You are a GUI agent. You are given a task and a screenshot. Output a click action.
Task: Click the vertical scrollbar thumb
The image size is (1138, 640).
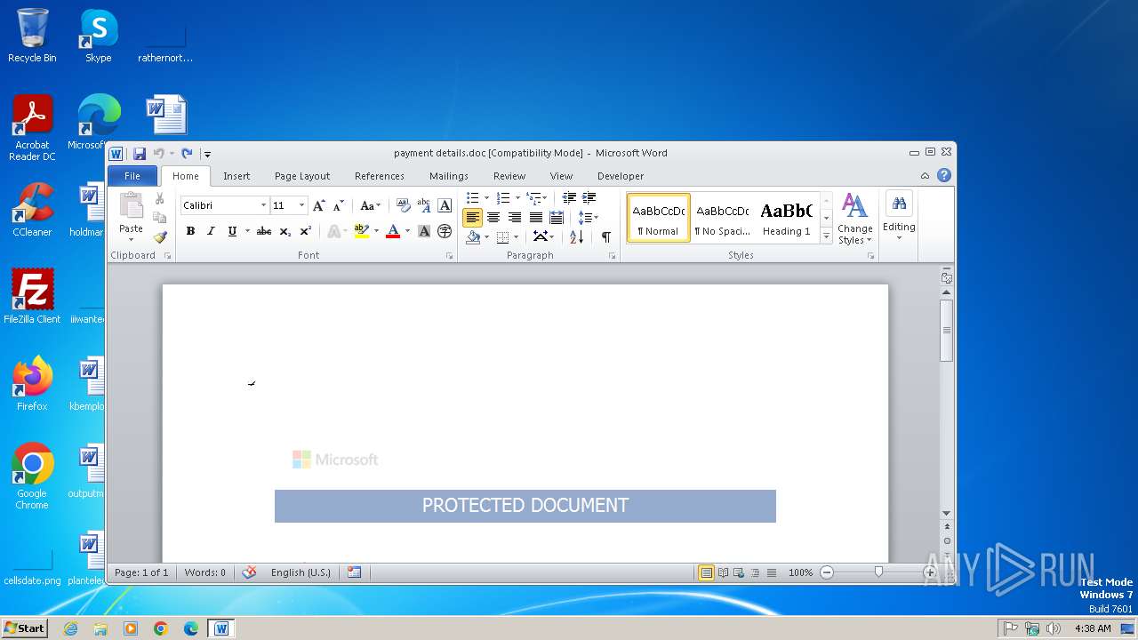pos(947,331)
